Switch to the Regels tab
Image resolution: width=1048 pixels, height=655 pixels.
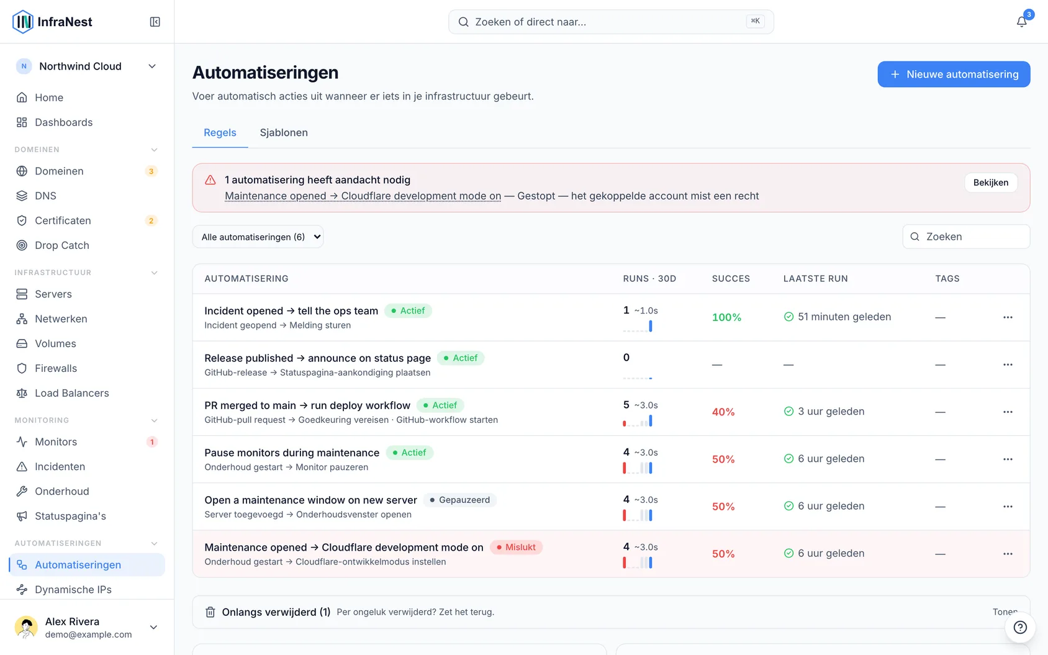coord(220,133)
